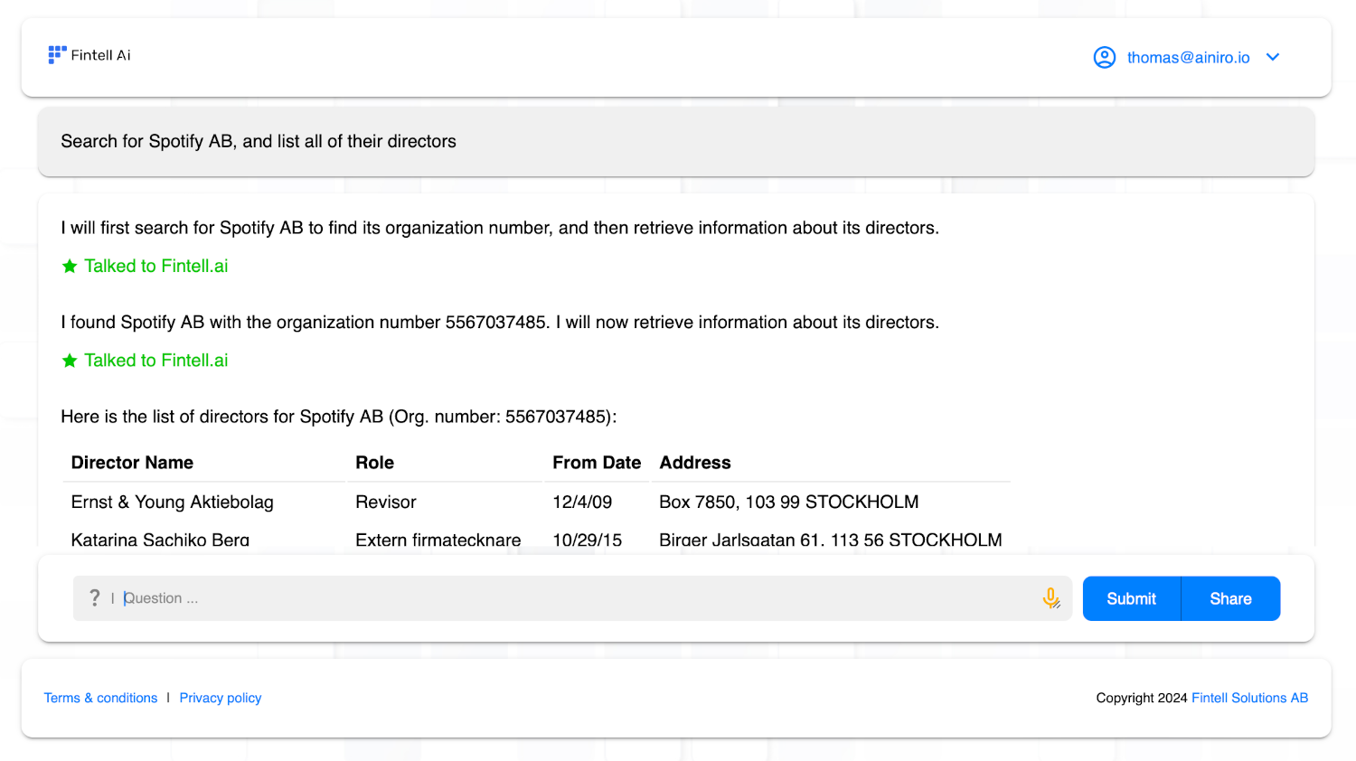
Task: Click the user profile avatar icon
Action: 1104,57
